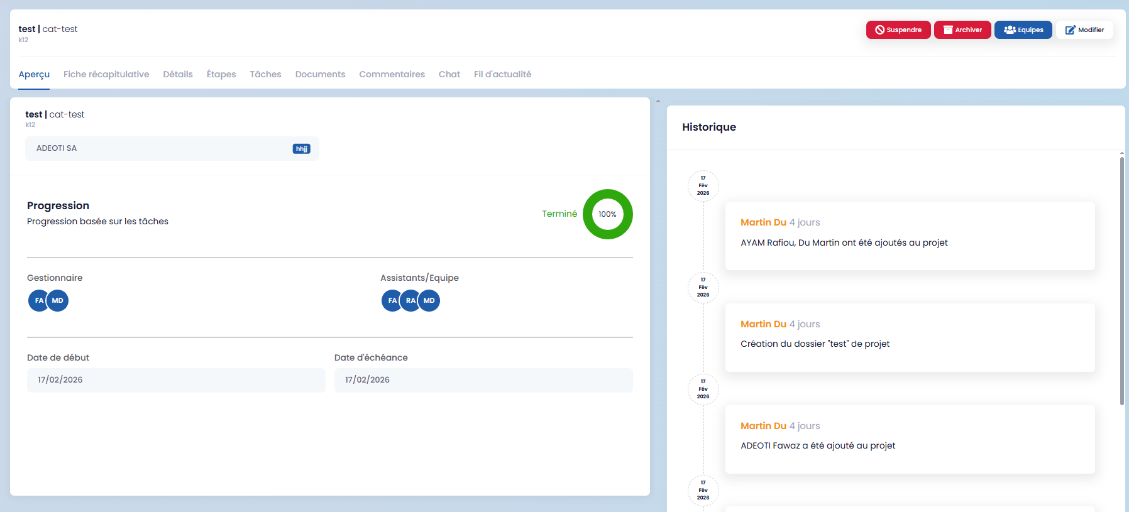Open the Equipes team management
The image size is (1129, 512).
coord(1023,30)
